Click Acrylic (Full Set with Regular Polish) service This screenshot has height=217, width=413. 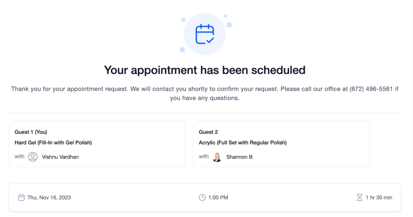coord(243,143)
